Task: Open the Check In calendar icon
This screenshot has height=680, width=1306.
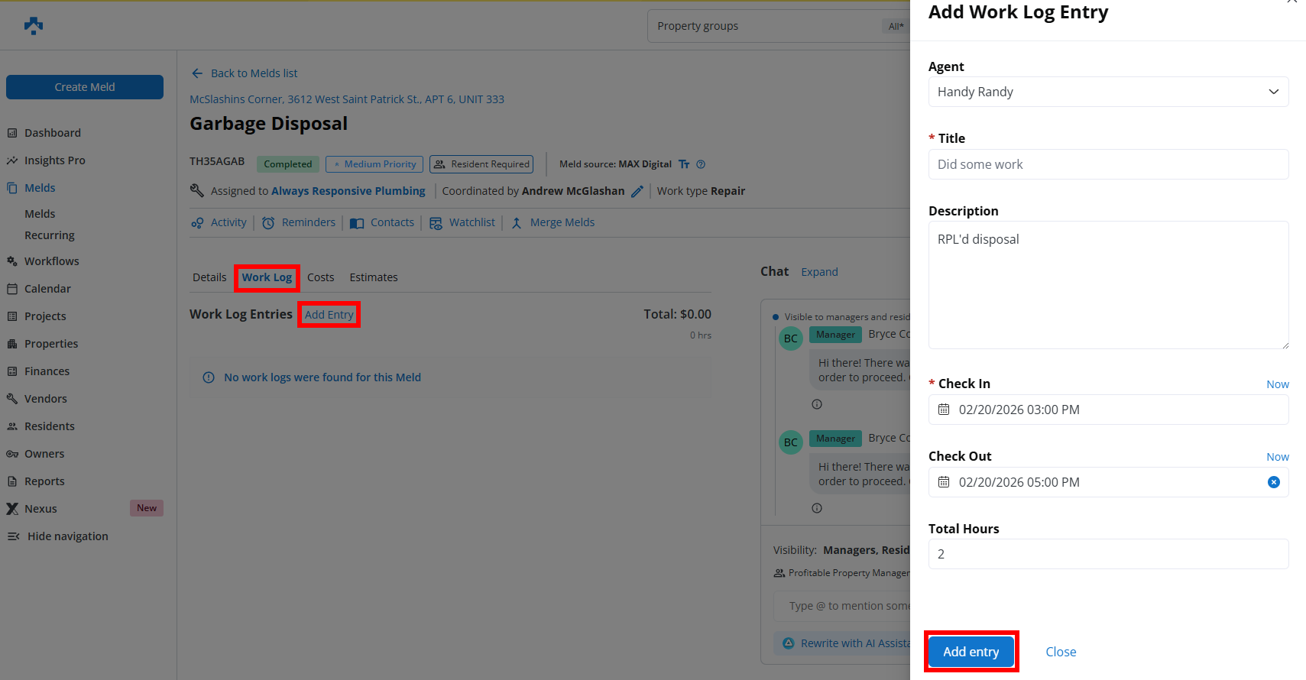Action: 944,410
